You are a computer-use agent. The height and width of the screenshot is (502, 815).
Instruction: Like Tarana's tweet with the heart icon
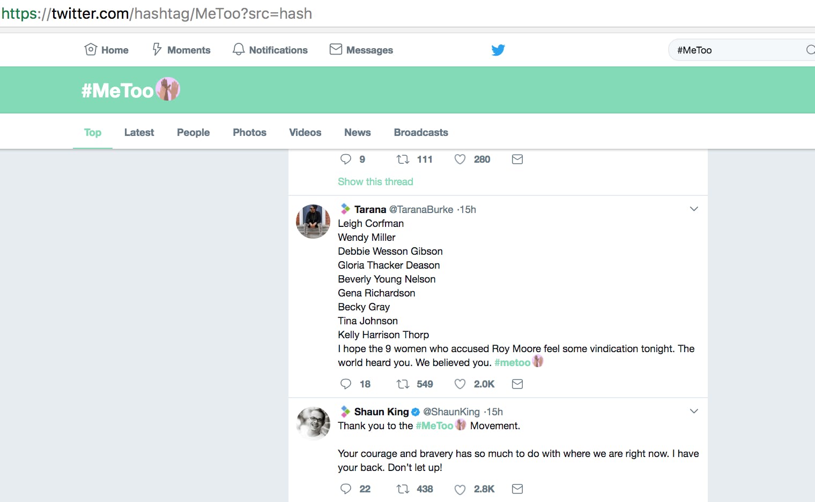460,384
